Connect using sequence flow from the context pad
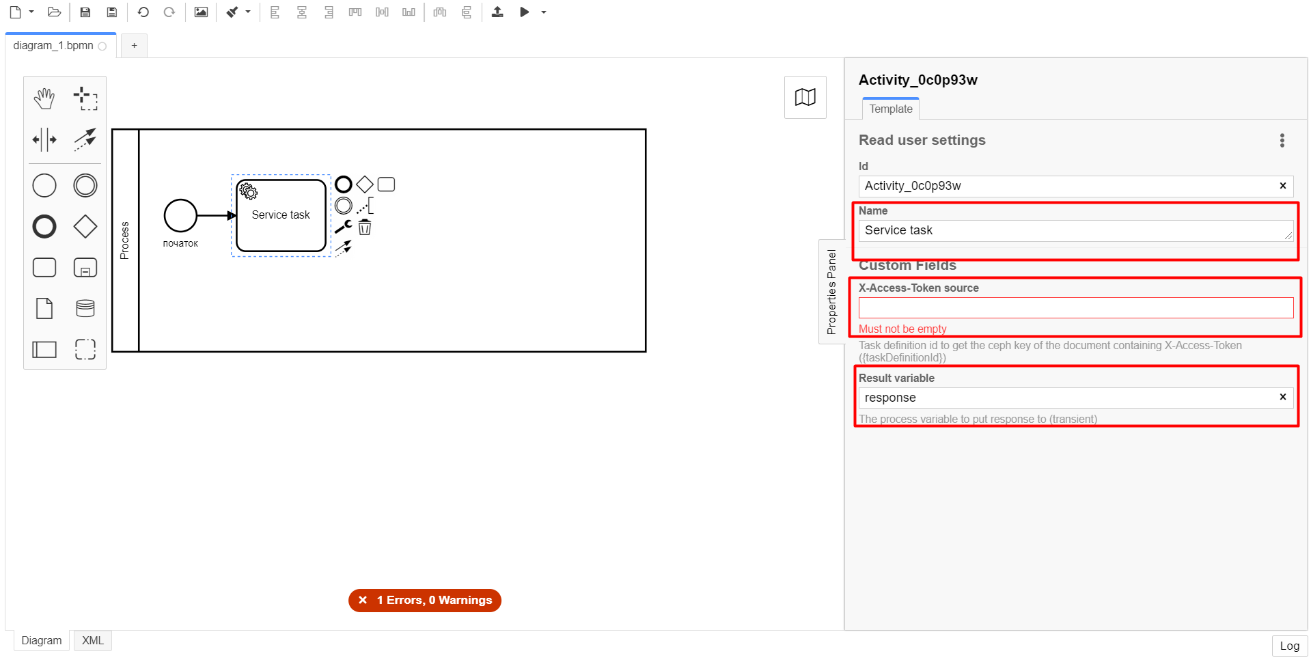Screen dimensions: 1311x660 coord(344,248)
